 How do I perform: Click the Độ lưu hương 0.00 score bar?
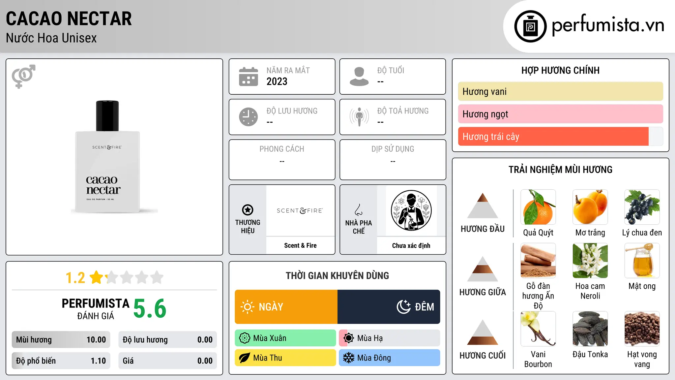[168, 340]
